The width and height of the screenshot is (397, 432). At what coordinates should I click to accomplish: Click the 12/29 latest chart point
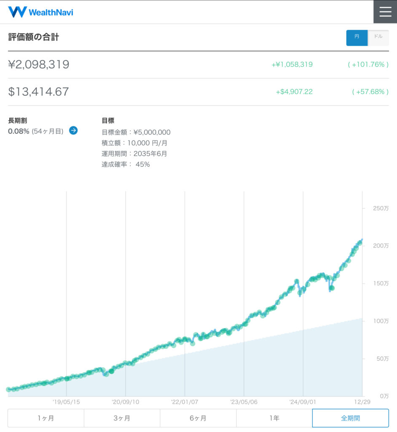[362, 240]
